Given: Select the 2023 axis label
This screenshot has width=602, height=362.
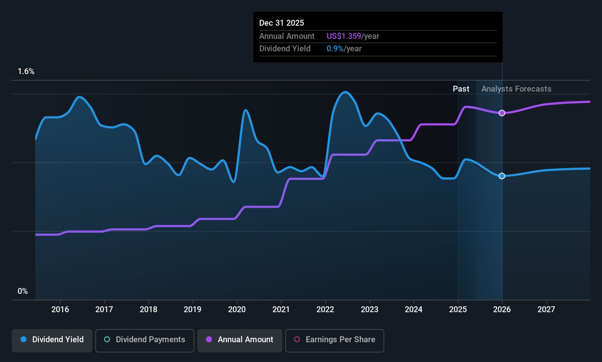Looking at the screenshot, I should click(x=370, y=310).
